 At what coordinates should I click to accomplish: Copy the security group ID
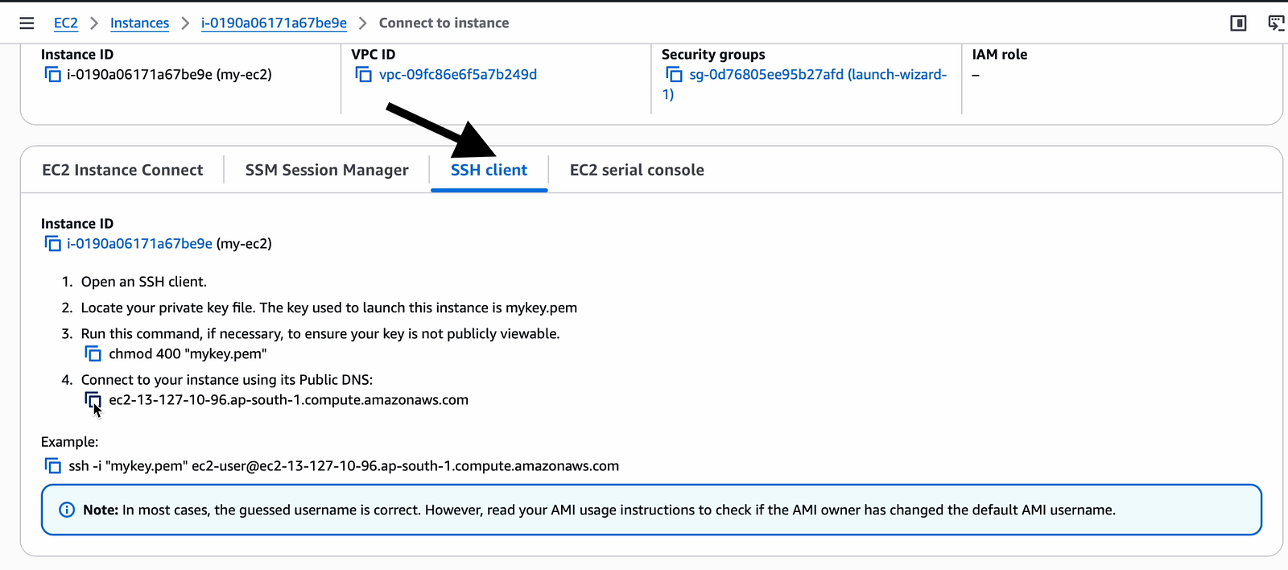pyautogui.click(x=674, y=75)
